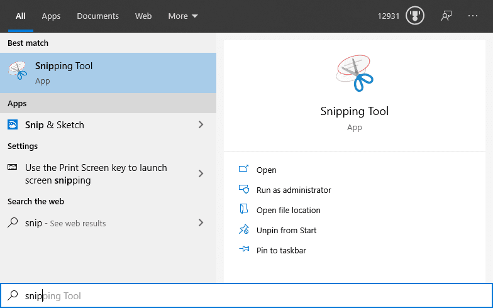Select Open file location

point(288,210)
